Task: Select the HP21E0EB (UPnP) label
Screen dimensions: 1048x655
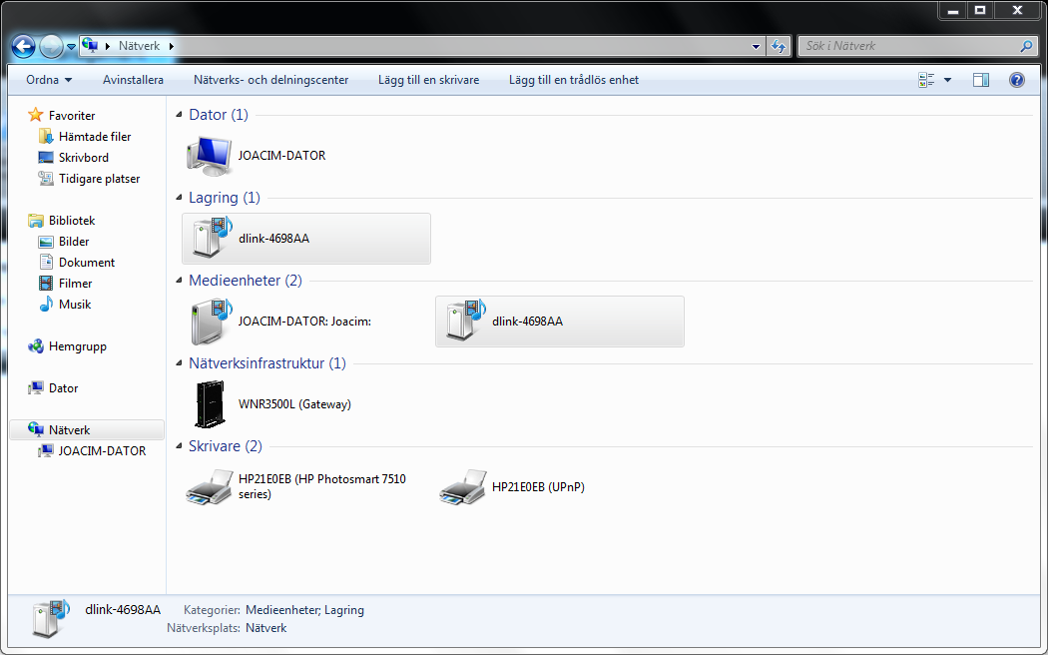Action: tap(538, 486)
